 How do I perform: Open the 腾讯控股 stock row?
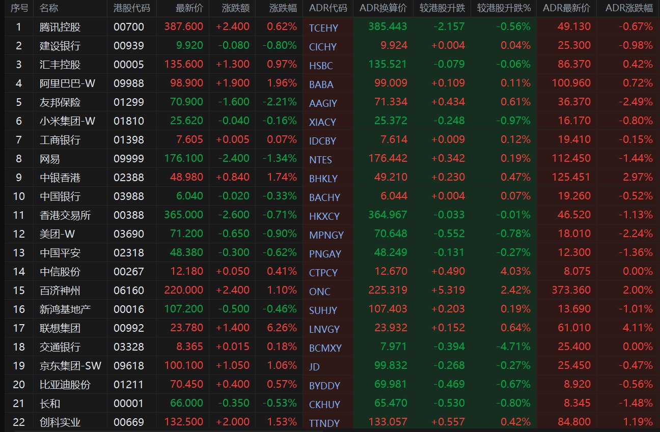330,27
